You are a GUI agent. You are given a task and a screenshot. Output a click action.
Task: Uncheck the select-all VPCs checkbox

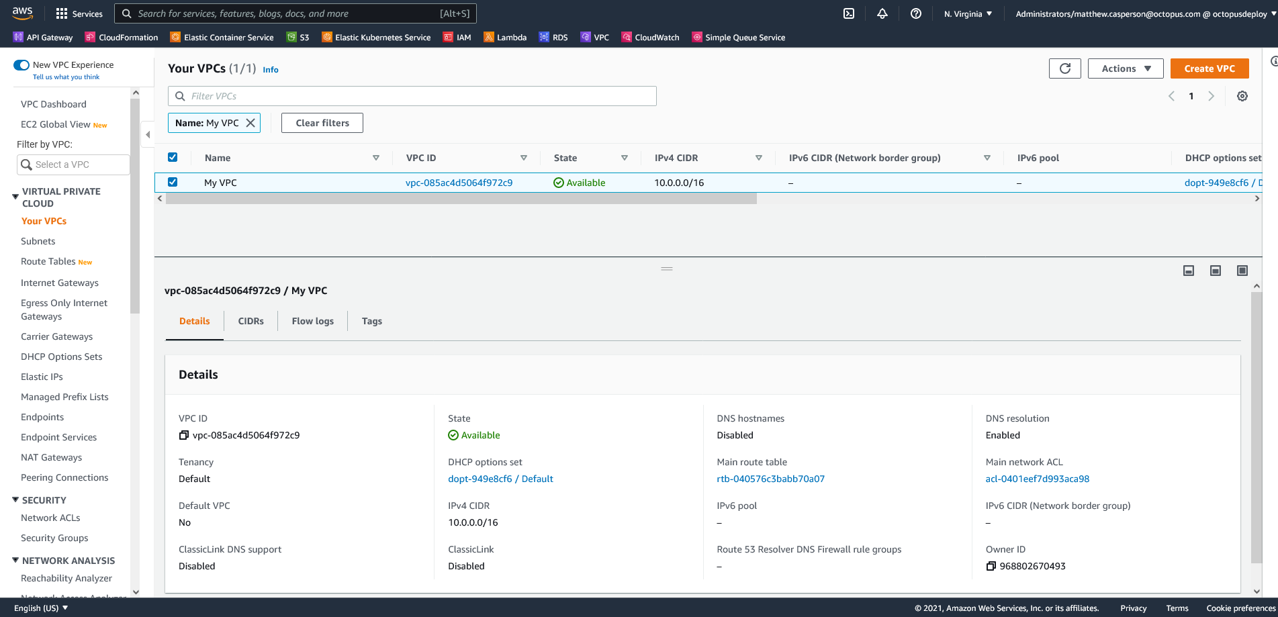173,157
